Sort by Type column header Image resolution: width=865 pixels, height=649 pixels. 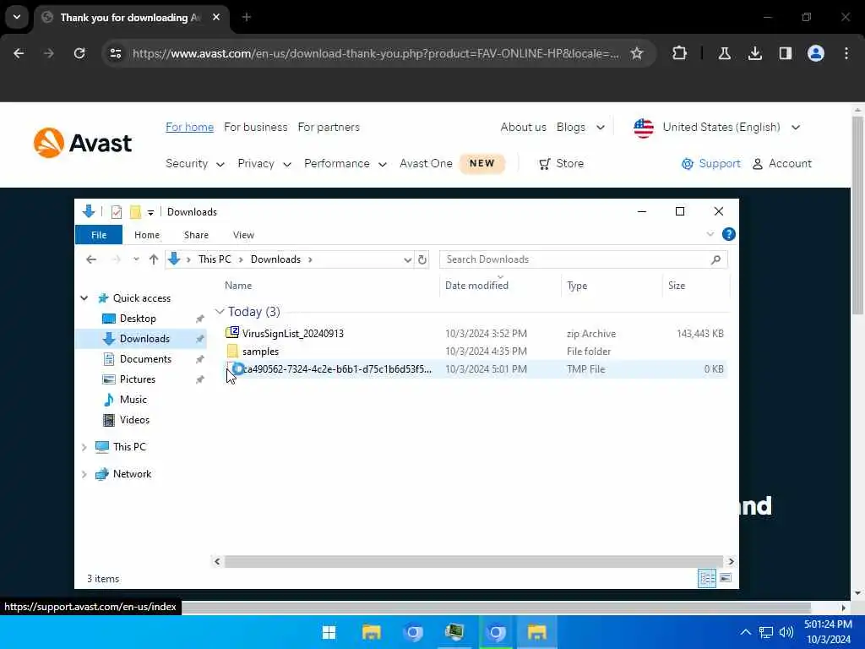[x=577, y=286]
